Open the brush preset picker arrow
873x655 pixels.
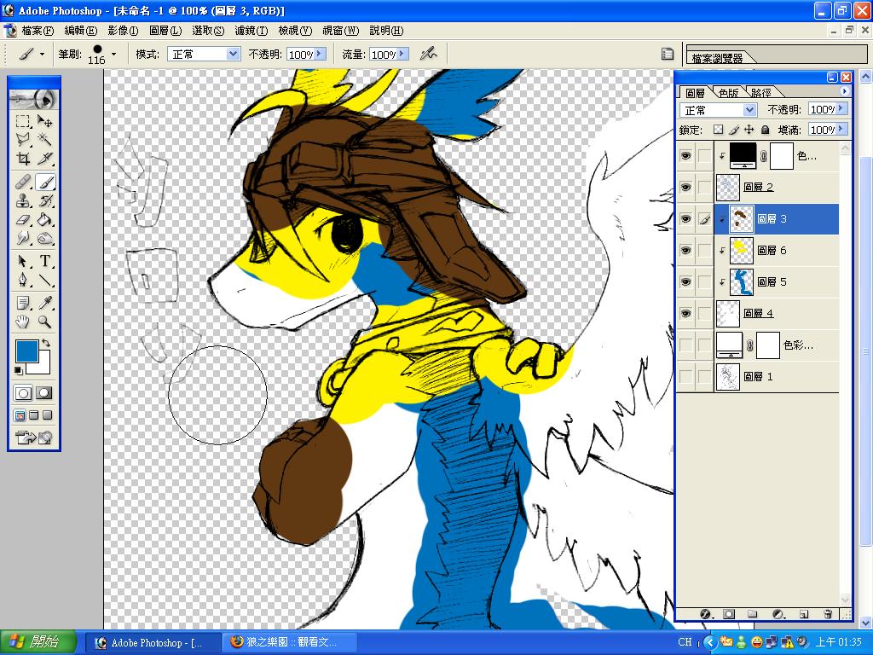(115, 54)
